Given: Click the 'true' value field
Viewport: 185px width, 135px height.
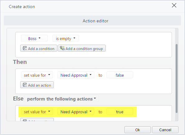Looking at the screenshot, I should pyautogui.click(x=120, y=111).
